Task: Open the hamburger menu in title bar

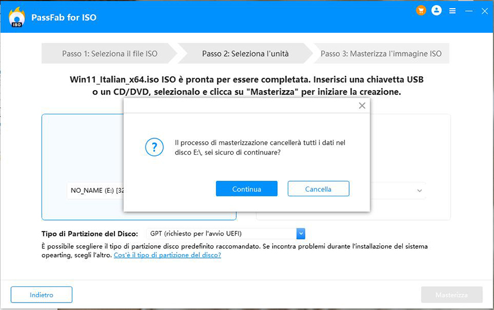Action: pos(452,11)
